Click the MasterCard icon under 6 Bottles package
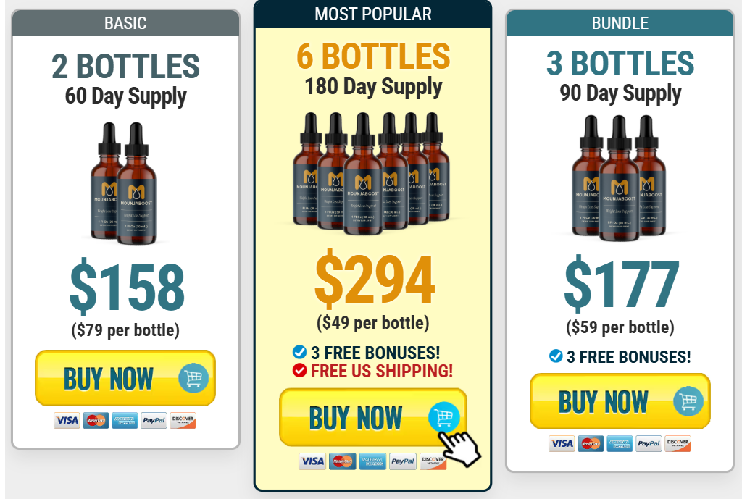The image size is (742, 499). click(342, 461)
